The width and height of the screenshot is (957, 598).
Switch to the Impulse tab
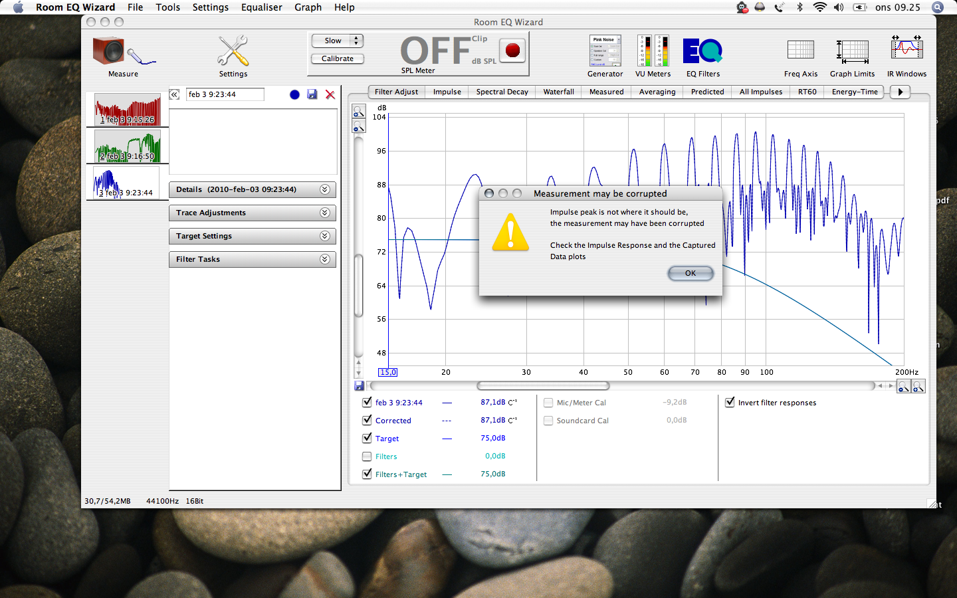[447, 92]
